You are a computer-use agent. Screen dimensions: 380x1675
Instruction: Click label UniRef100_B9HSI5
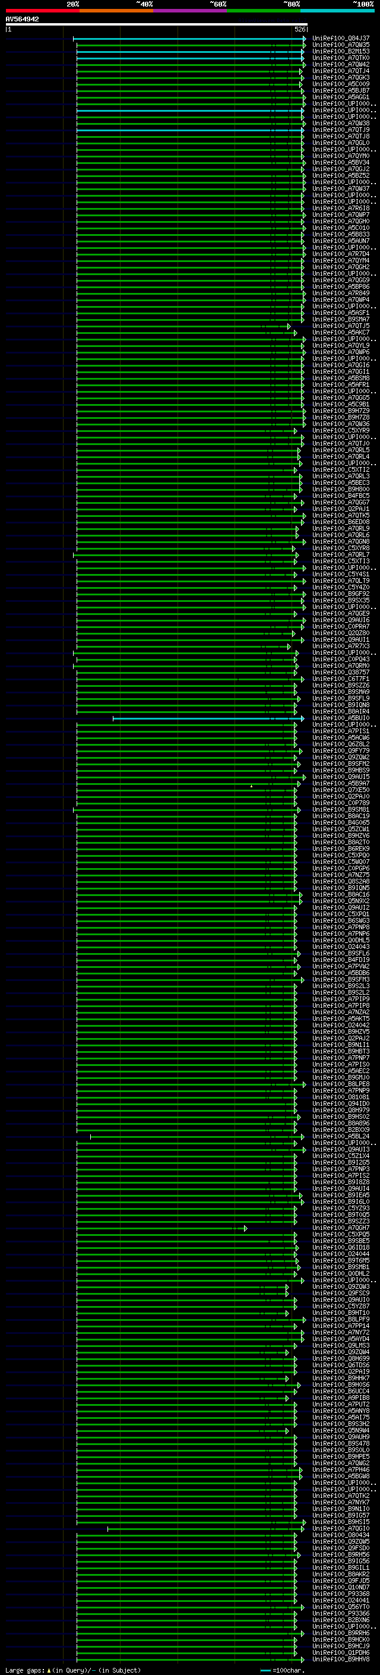coord(340,1522)
